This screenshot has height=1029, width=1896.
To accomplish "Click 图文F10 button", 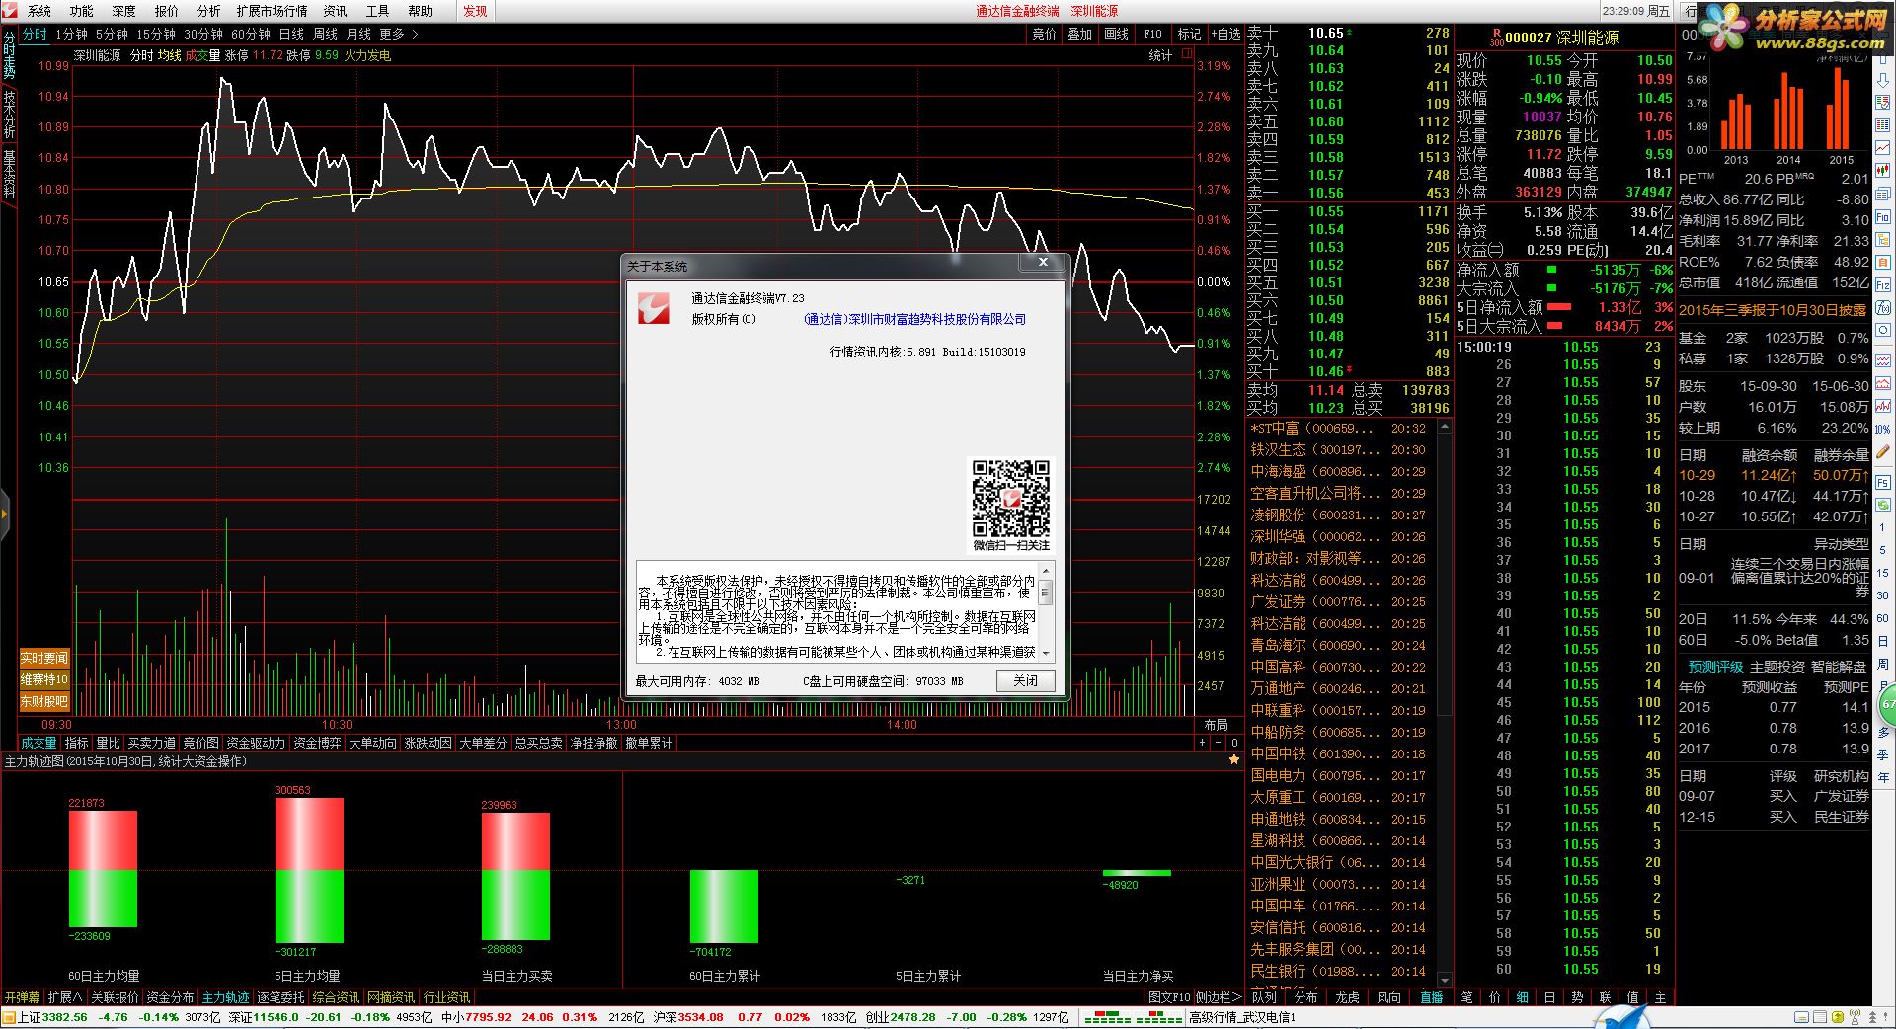I will (1169, 997).
